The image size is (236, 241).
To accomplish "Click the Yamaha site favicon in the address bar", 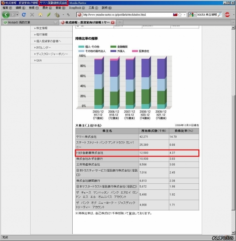I will click(x=80, y=15).
